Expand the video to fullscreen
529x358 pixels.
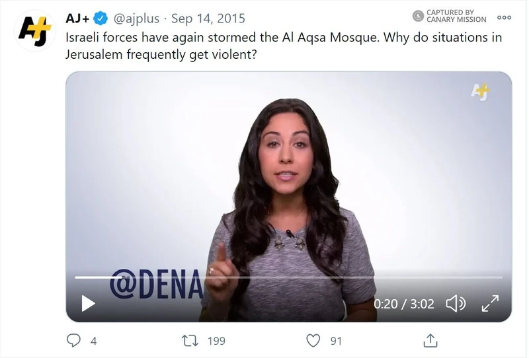tap(490, 303)
